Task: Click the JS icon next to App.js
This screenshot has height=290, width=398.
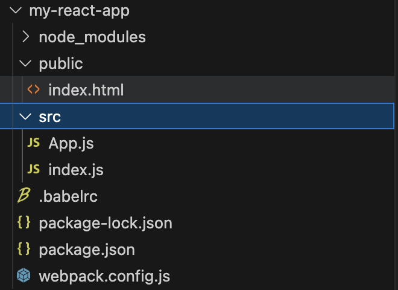Action: click(34, 143)
